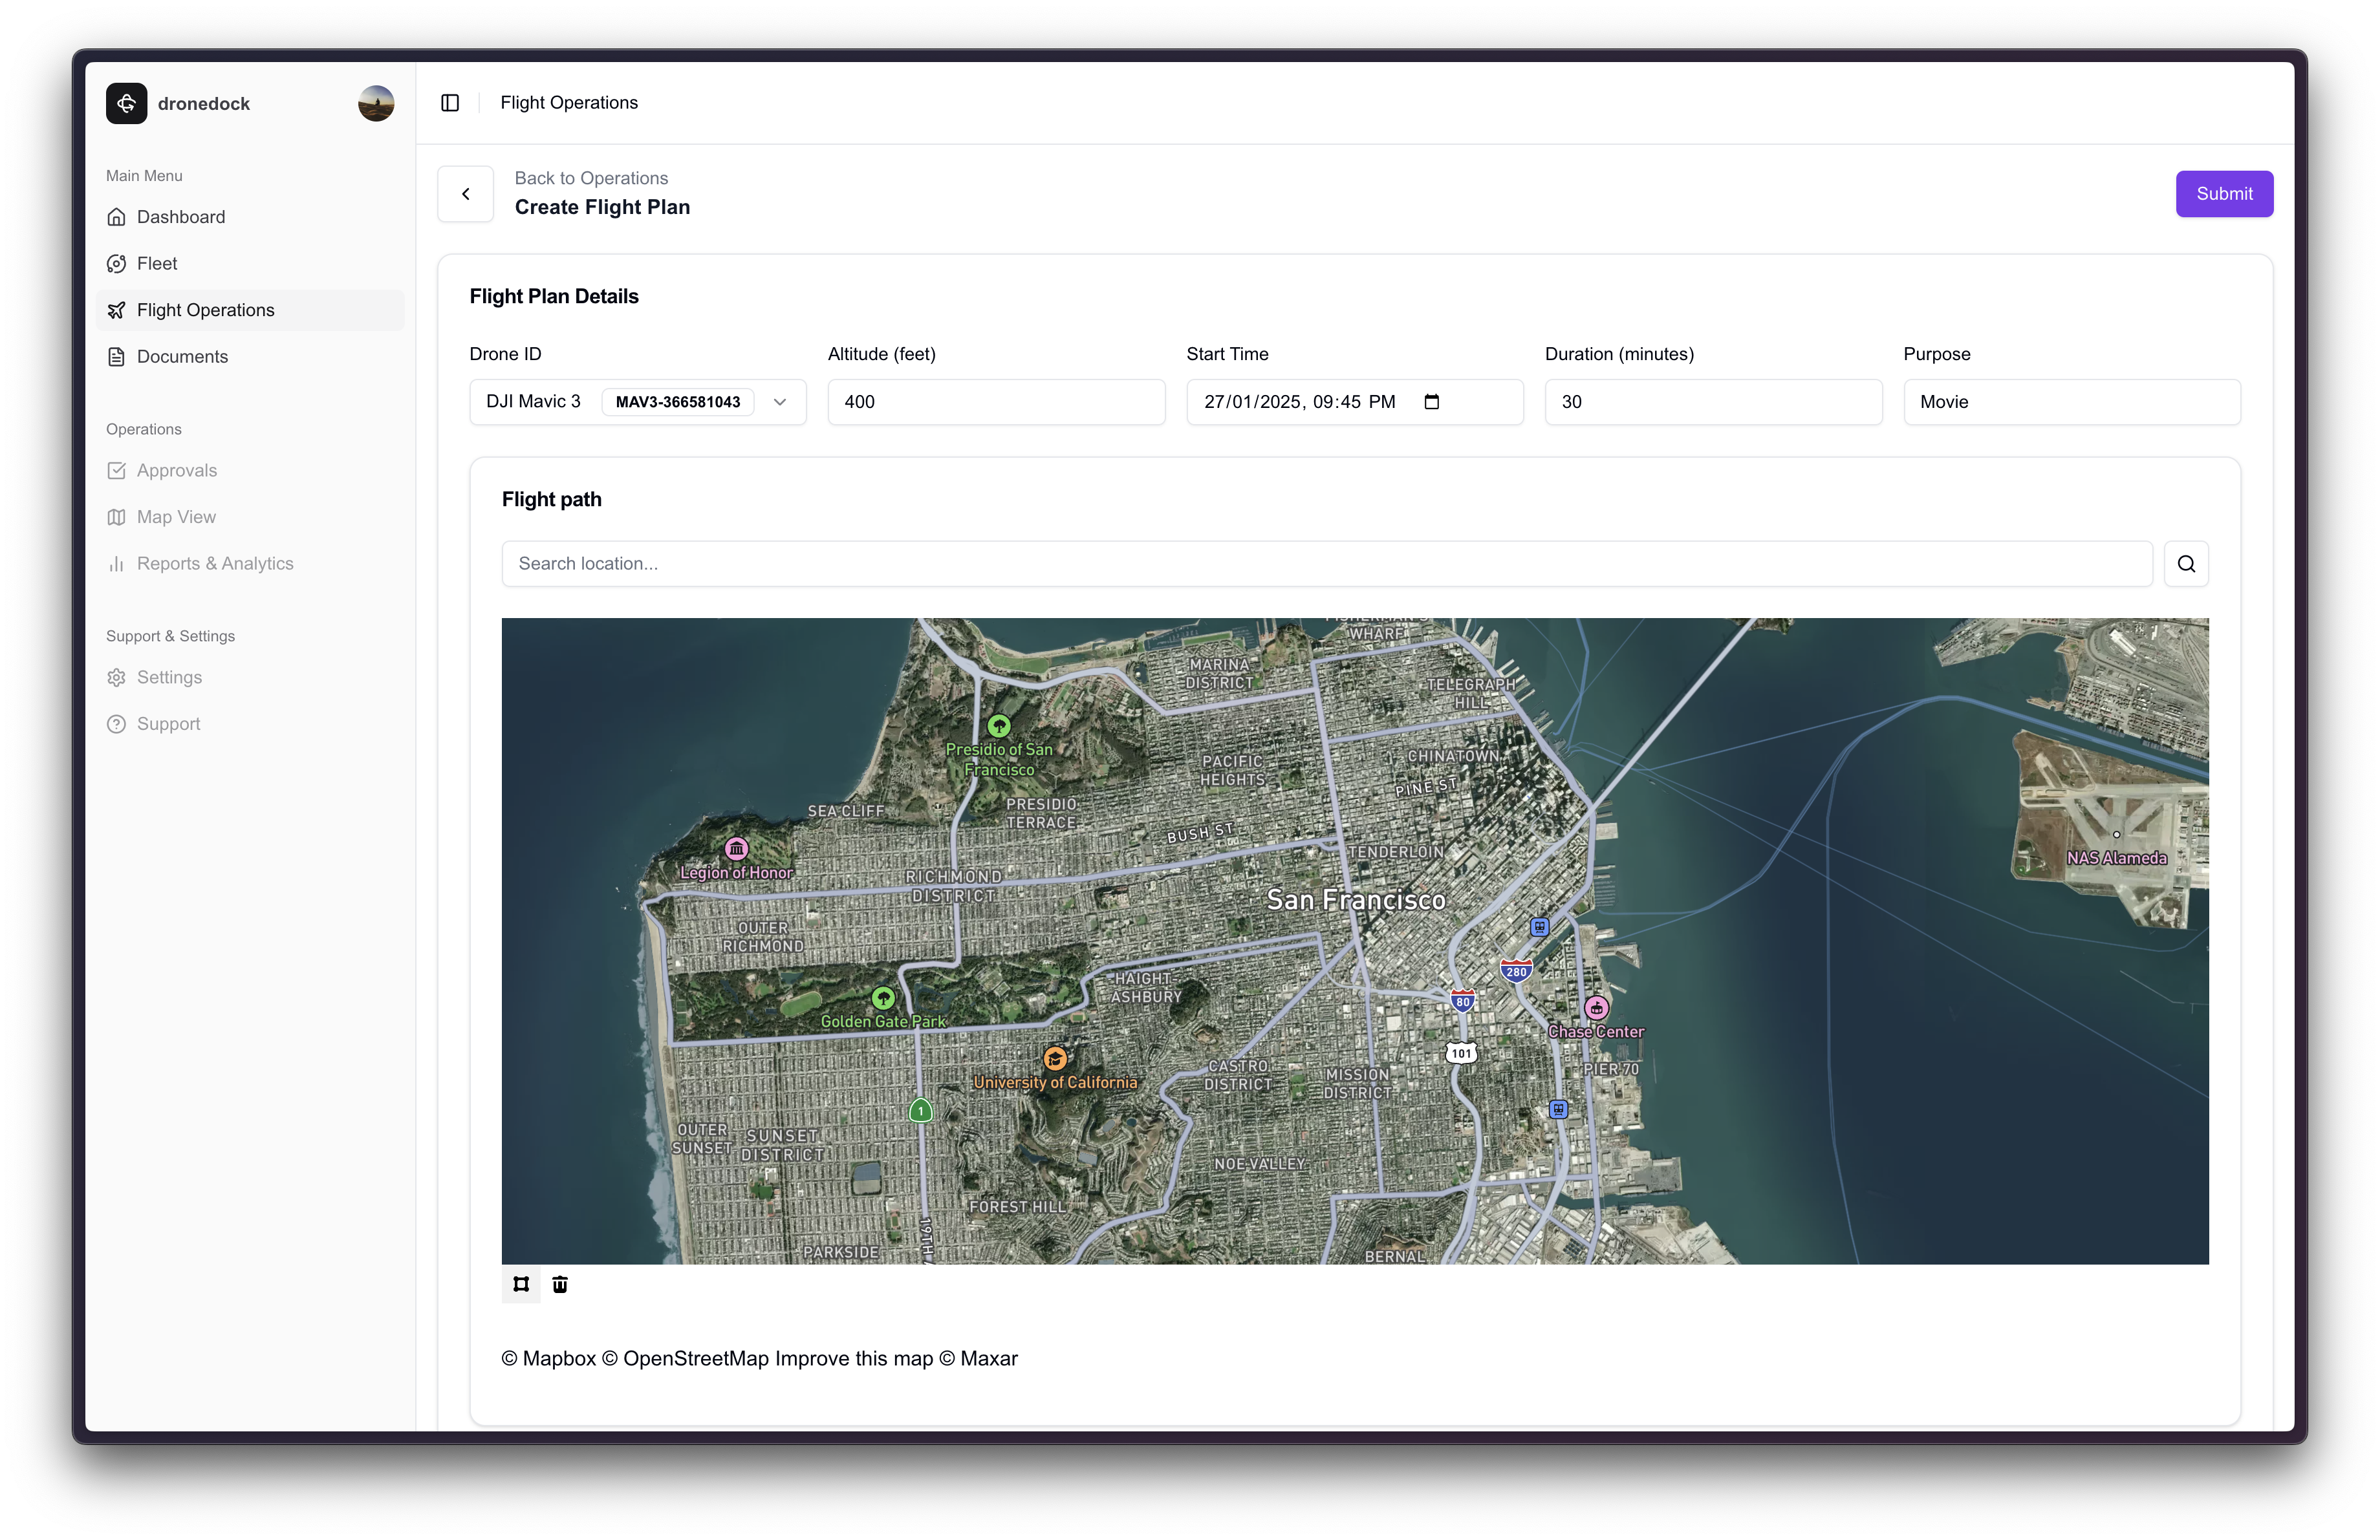Click into the Search location field
Image resolution: width=2380 pixels, height=1540 pixels.
(x=1326, y=564)
